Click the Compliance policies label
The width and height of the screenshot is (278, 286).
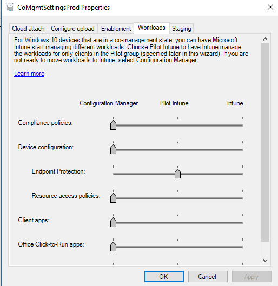point(45,123)
